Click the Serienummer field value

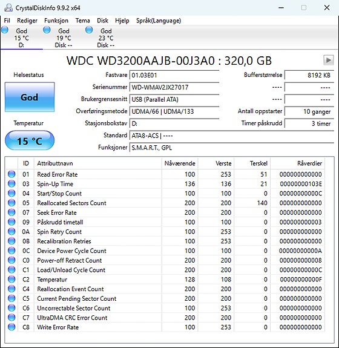click(174, 87)
